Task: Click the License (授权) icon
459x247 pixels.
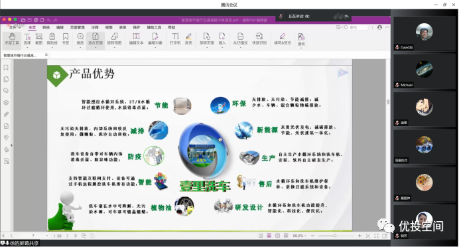Action: [301, 40]
